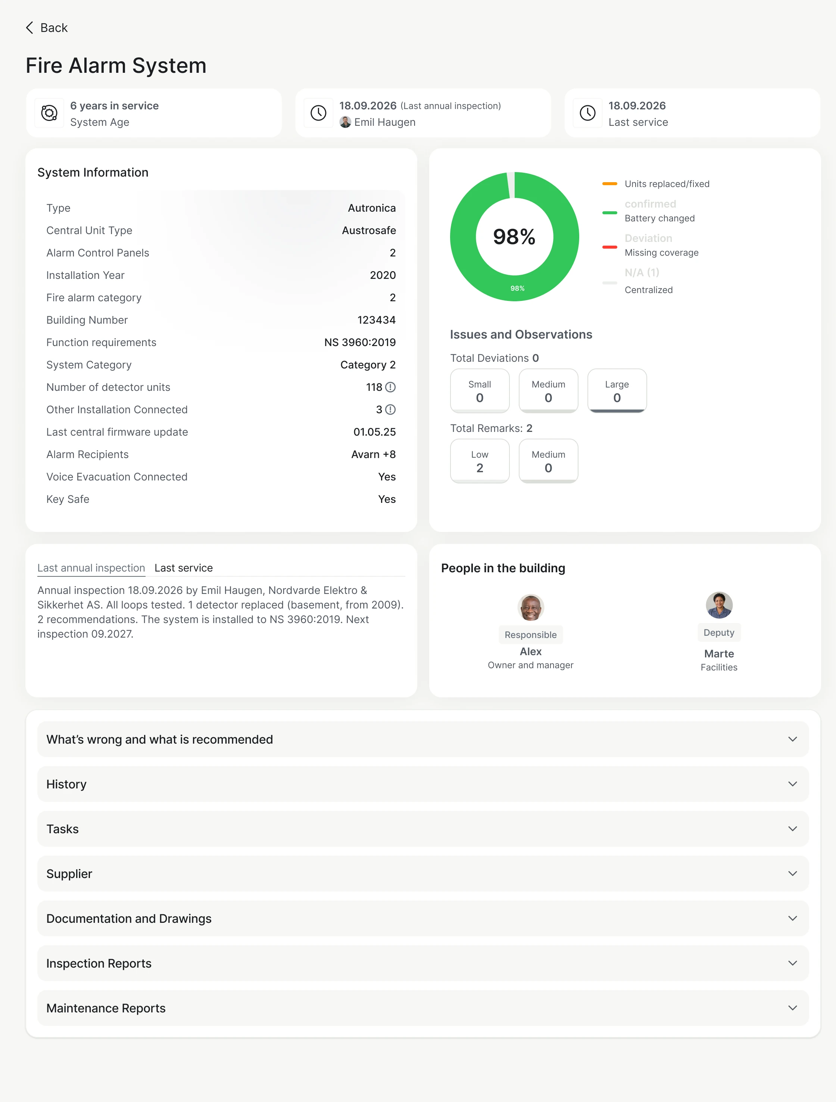Open the Low remarks card
836x1102 pixels.
point(479,461)
